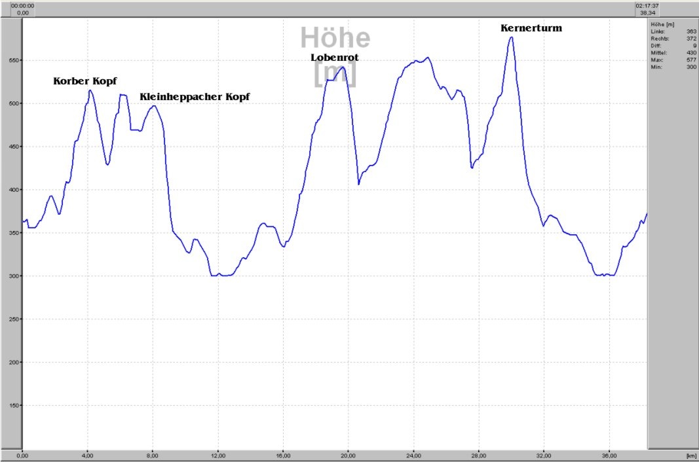Screen dimensions: 699x462
Task: Click the 450 y-axis label
Action: tap(13, 147)
